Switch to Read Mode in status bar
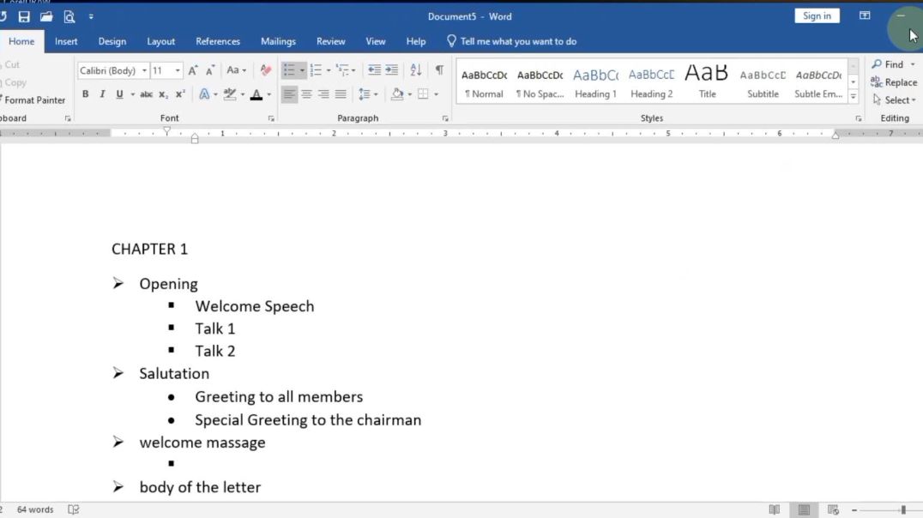Screen dimensions: 923x518 (x=775, y=509)
